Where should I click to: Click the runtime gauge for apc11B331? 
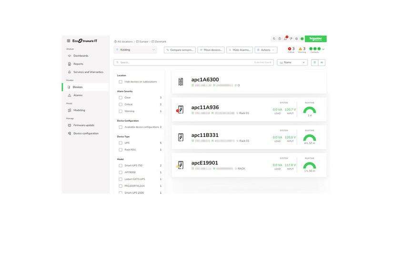point(310,138)
